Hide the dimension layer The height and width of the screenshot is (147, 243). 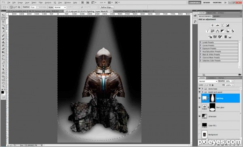(x=199, y=116)
